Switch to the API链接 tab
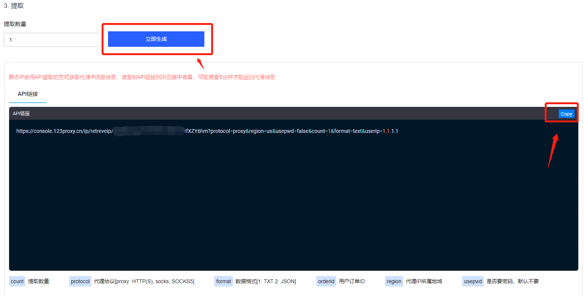 [x=28, y=94]
